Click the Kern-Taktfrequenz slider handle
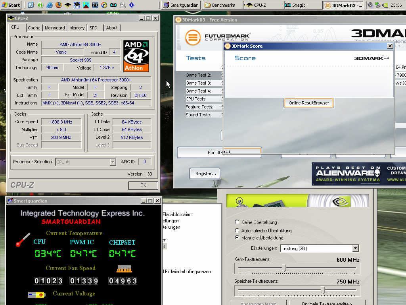 [284, 268]
